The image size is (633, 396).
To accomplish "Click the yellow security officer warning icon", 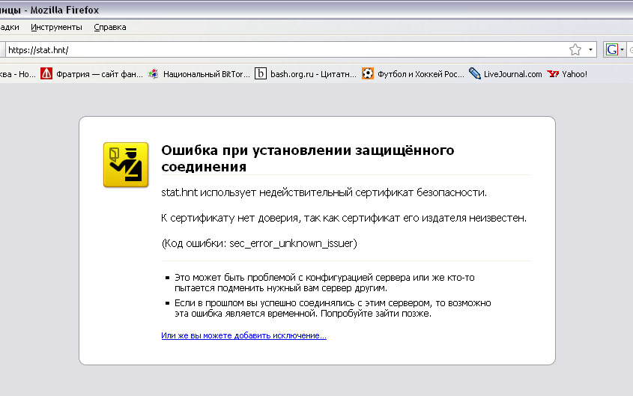I will pos(125,164).
